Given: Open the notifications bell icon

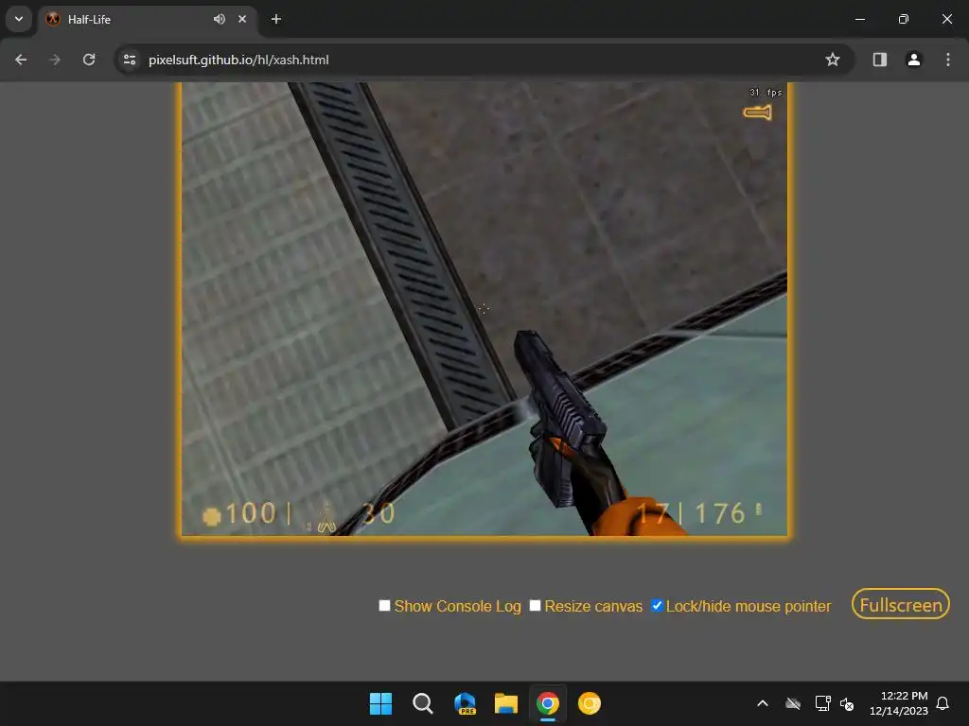Looking at the screenshot, I should pos(943,703).
